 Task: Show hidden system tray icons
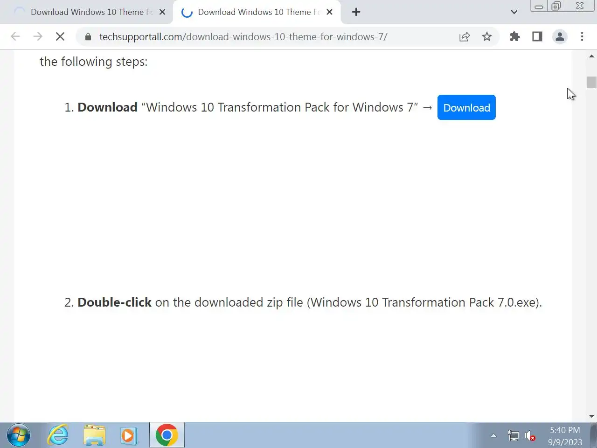(x=493, y=435)
